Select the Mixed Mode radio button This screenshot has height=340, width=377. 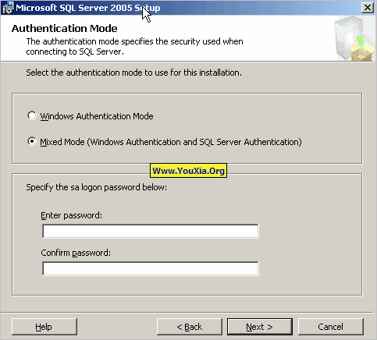[x=32, y=141]
